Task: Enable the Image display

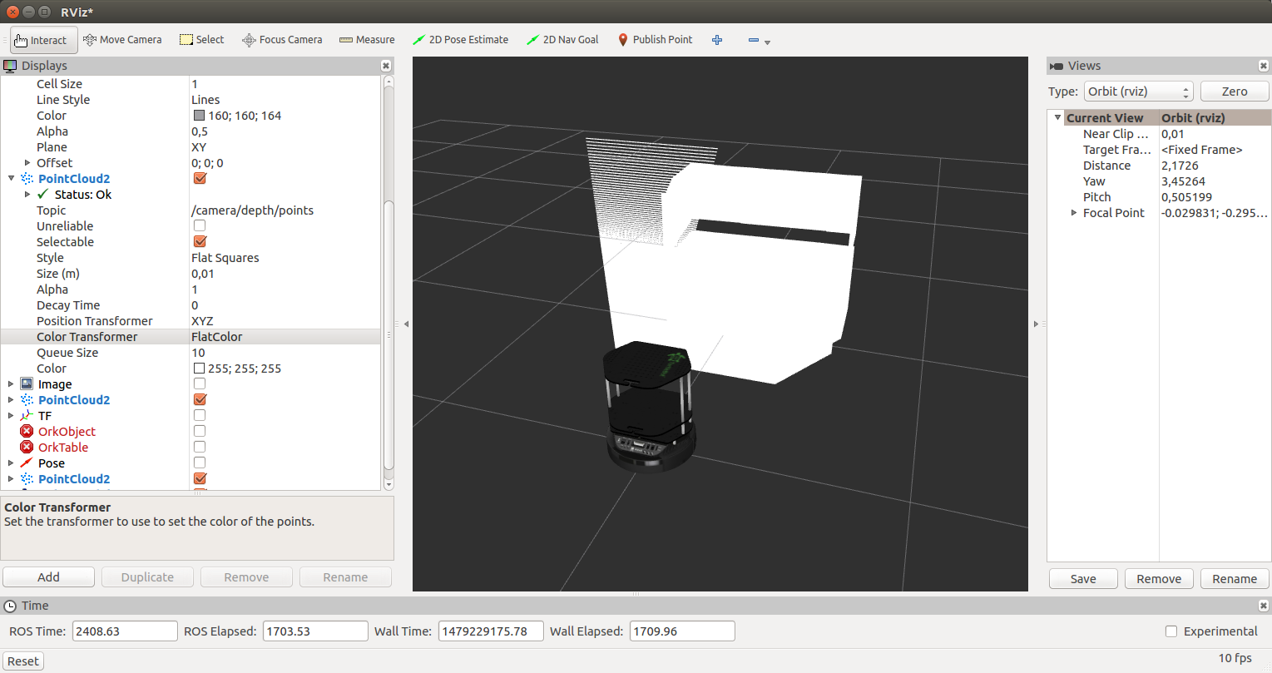Action: pyautogui.click(x=200, y=384)
